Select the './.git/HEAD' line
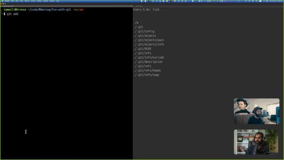 tap(142, 49)
